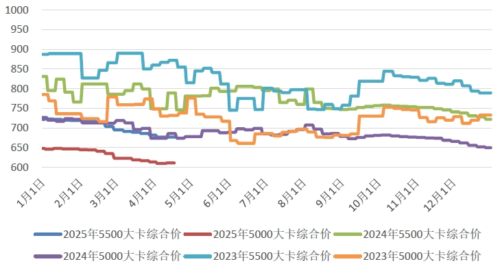502x266 pixels.
Task: Click the orange legend swatch for 2023年5000
Action: (348, 256)
